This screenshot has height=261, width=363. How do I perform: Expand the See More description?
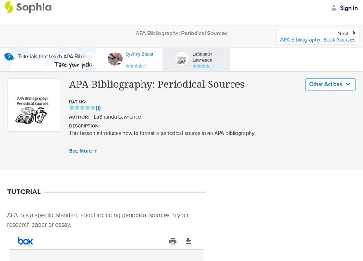(83, 151)
